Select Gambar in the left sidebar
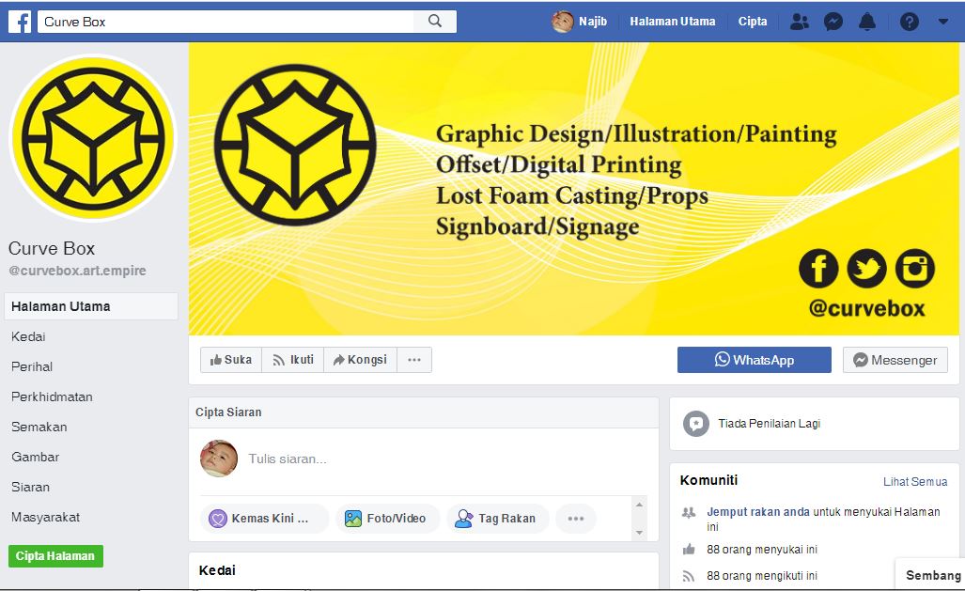 35,457
